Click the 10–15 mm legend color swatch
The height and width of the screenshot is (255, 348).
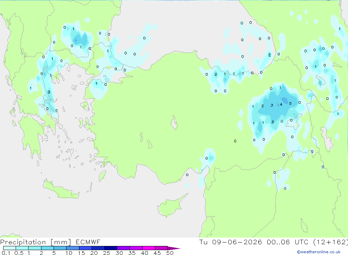coord(73,248)
